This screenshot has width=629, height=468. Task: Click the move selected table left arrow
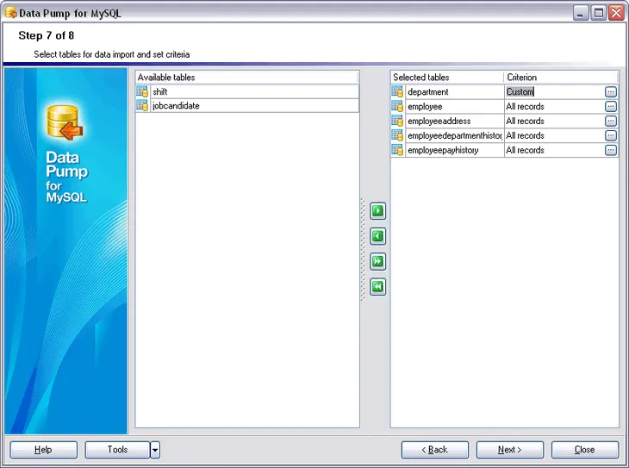coord(377,236)
